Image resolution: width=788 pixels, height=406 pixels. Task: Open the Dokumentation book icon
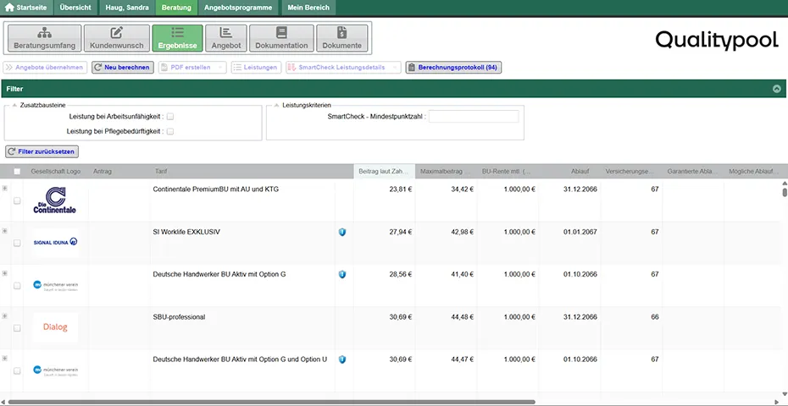tap(281, 33)
